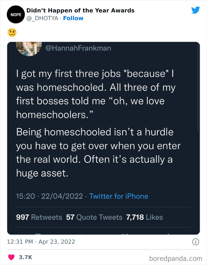The image size is (207, 265).
Task: Click the Twitter for iPhone link
Action: point(119,196)
